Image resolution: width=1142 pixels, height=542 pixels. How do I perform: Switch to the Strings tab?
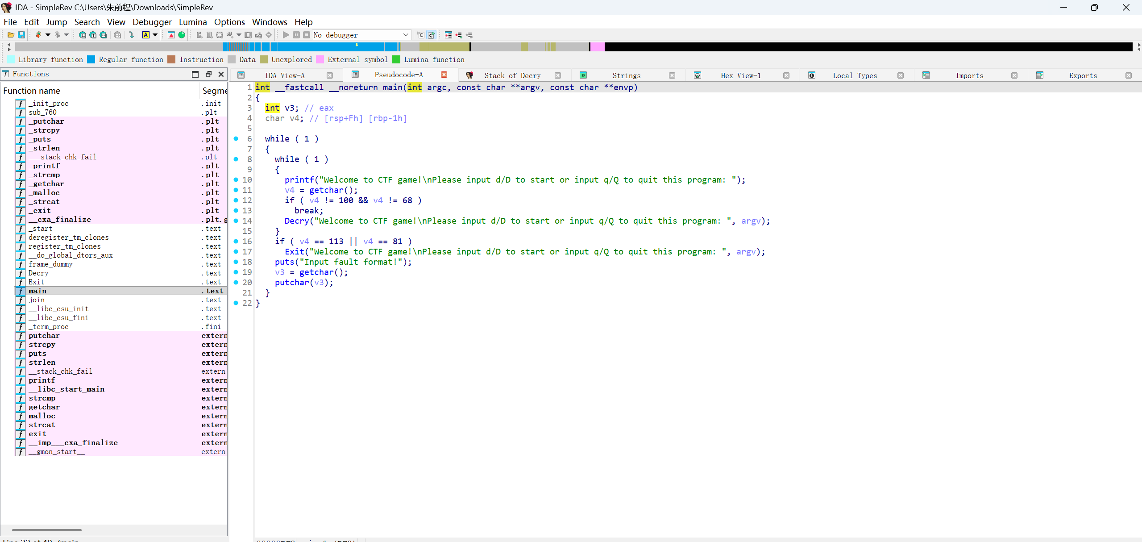point(626,75)
